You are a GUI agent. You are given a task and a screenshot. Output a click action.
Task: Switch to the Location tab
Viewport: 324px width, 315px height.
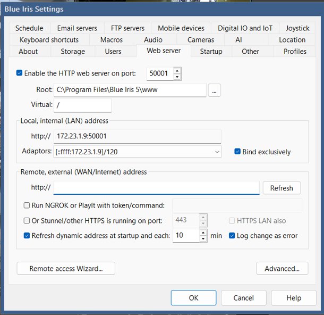[292, 39]
